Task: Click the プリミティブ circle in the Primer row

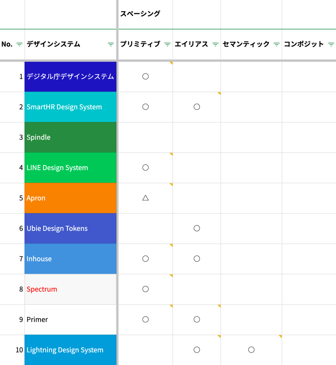Action: coord(145,320)
